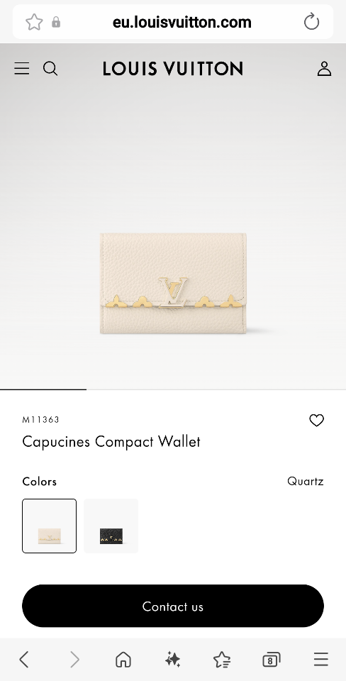Open the wallet product image
The width and height of the screenshot is (346, 681).
click(173, 283)
